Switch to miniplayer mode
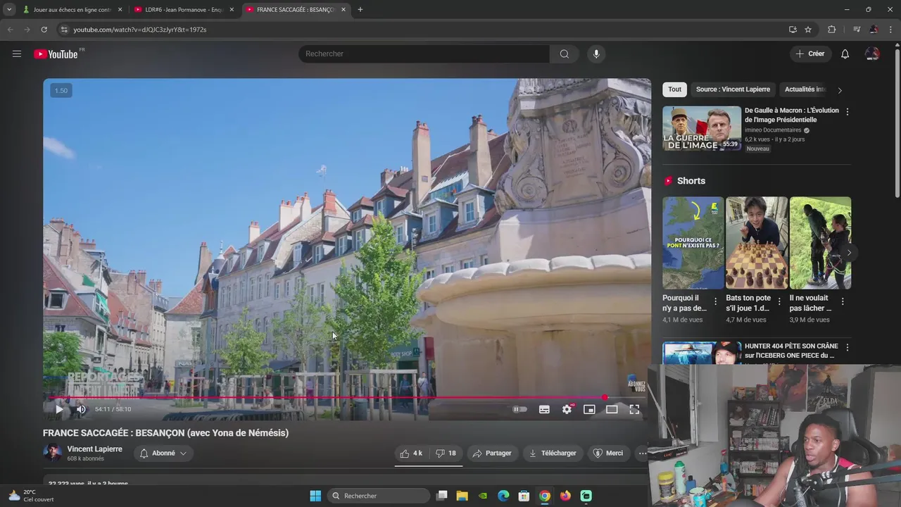 [589, 409]
